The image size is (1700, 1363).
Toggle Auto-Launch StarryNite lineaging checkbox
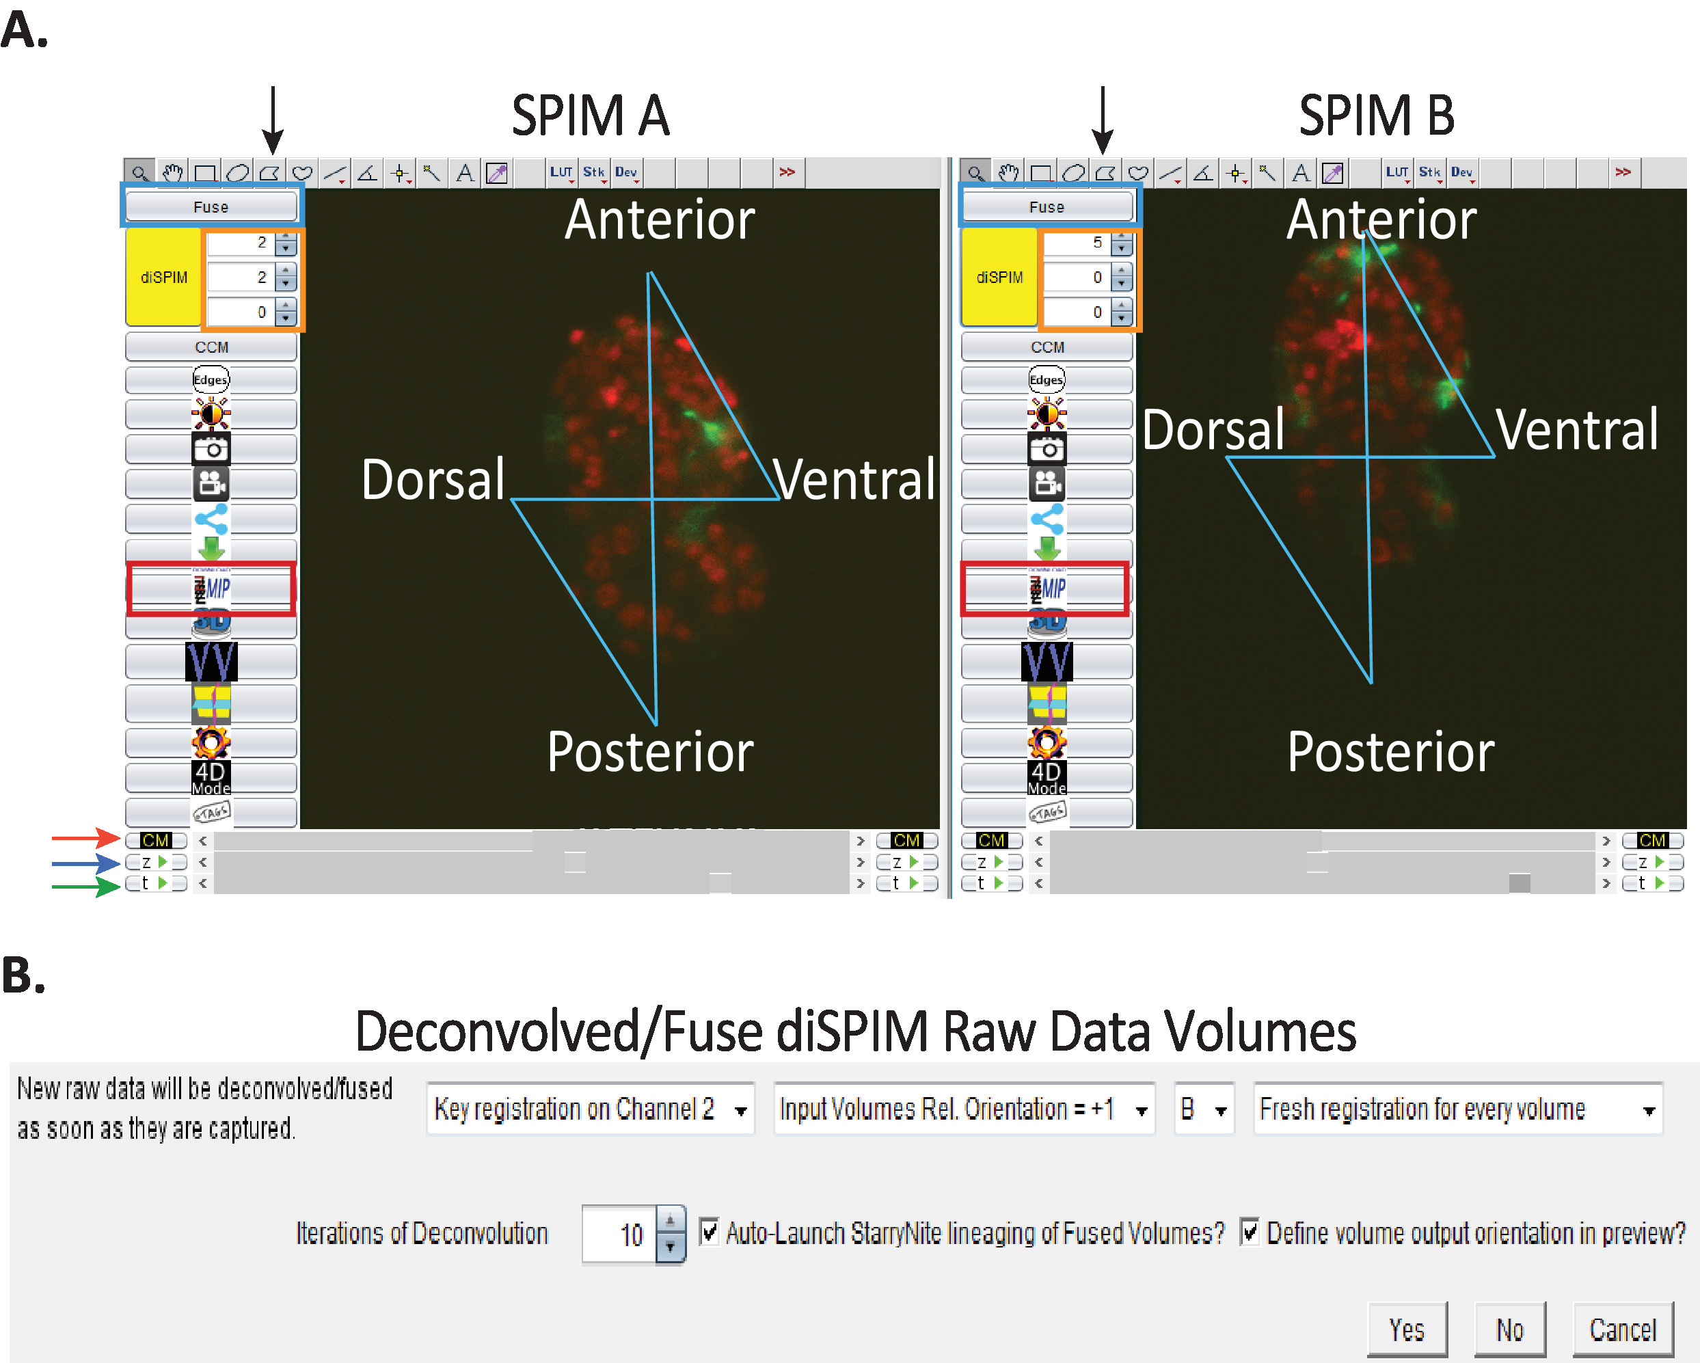[709, 1232]
